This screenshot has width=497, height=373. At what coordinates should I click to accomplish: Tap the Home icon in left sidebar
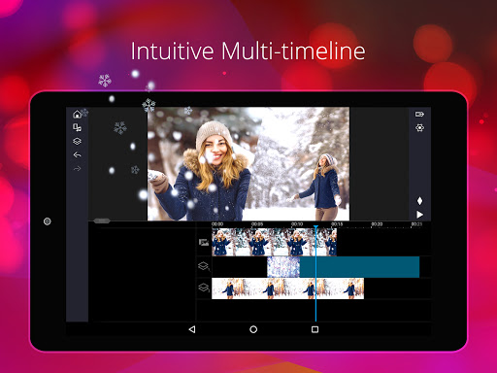tap(77, 115)
